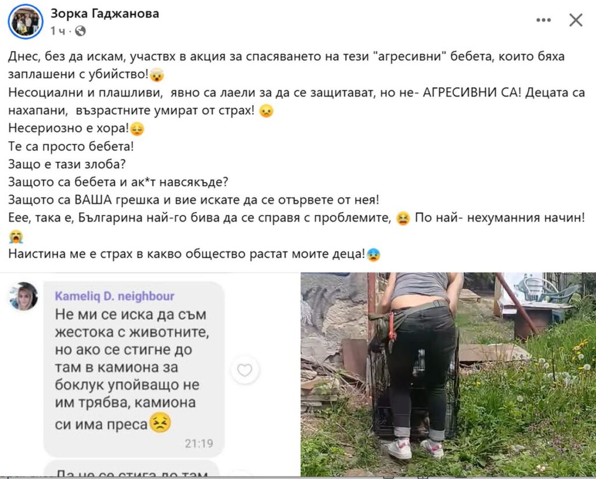The width and height of the screenshot is (596, 479).
Task: Open the chat screenshot image attachment
Action: (150, 374)
